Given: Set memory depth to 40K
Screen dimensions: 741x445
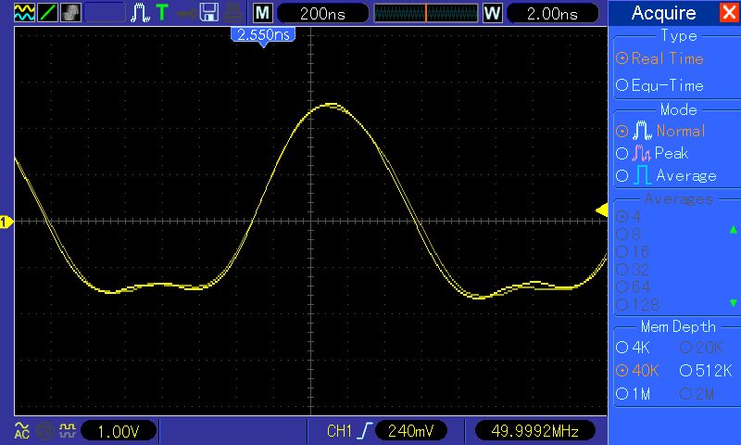Looking at the screenshot, I should point(637,371).
